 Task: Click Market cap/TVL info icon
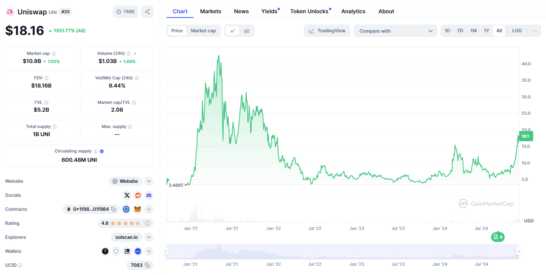[134, 103]
